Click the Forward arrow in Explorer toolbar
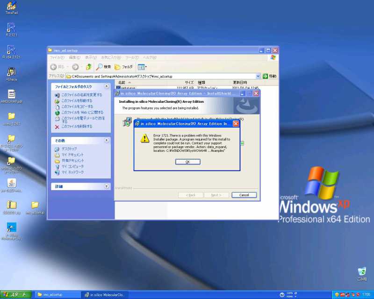The height and width of the screenshot is (299, 374). [75, 67]
